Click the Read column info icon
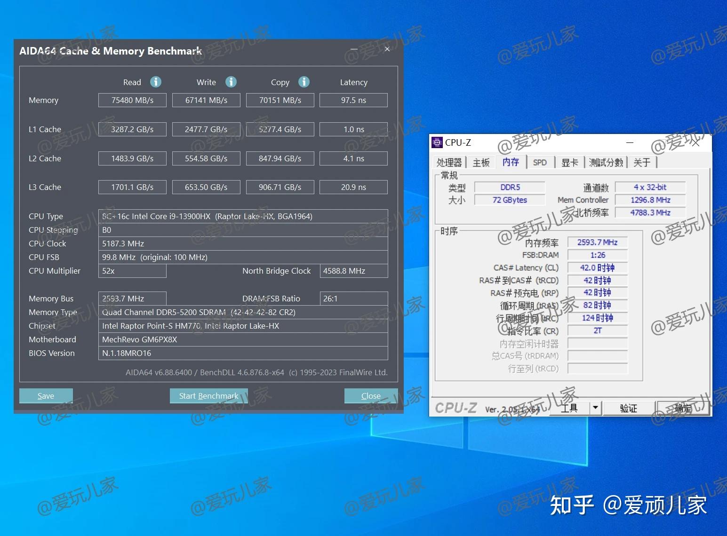The image size is (727, 536). pos(156,82)
